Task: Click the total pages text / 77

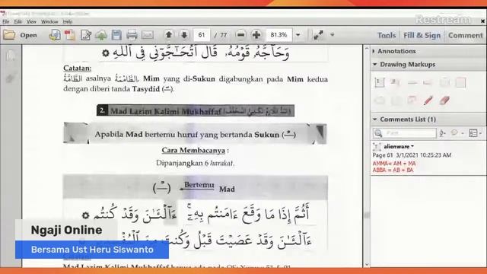Action: (221, 35)
